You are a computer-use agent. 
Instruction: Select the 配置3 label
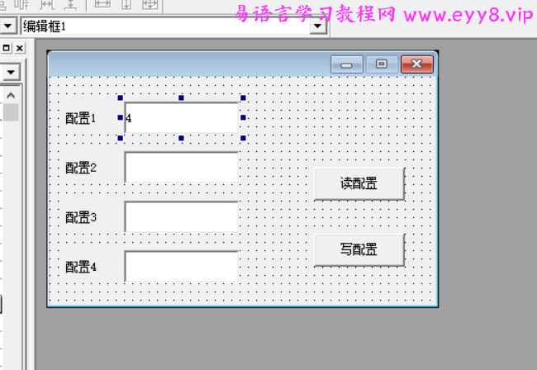[x=81, y=217]
